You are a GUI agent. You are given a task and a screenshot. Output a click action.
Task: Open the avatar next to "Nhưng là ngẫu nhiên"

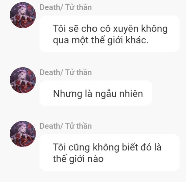point(23,80)
